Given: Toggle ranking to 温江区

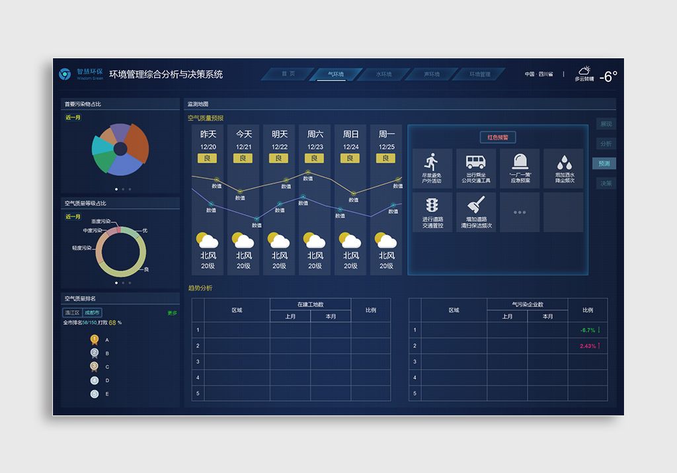Looking at the screenshot, I should pyautogui.click(x=72, y=312).
